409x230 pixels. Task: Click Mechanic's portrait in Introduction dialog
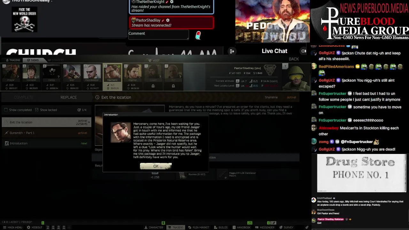click(x=121, y=132)
